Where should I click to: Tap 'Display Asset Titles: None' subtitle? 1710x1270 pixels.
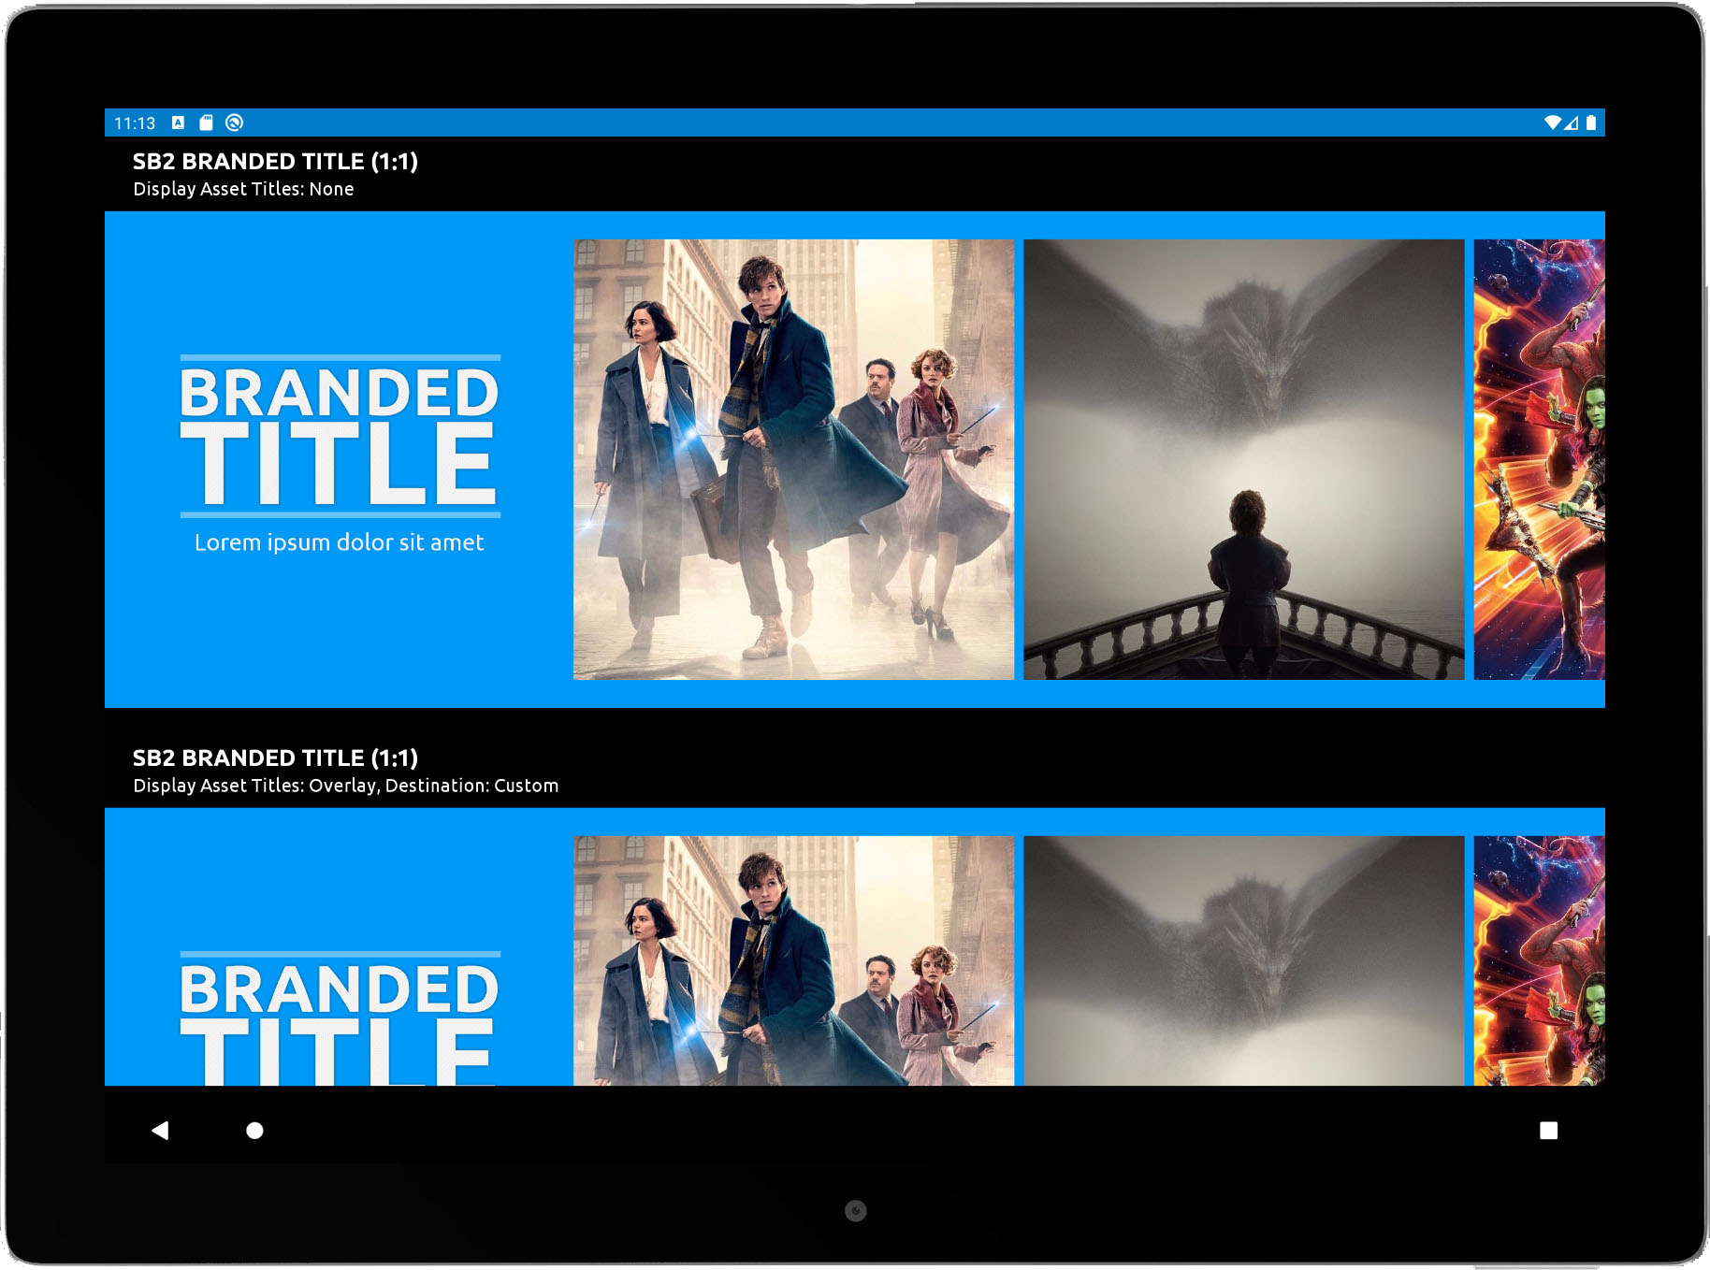pos(243,189)
